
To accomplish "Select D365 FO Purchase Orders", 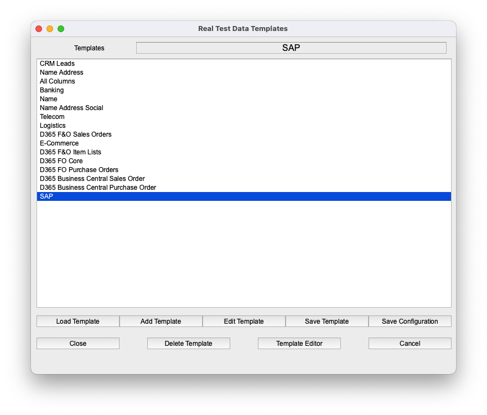I will (x=244, y=170).
